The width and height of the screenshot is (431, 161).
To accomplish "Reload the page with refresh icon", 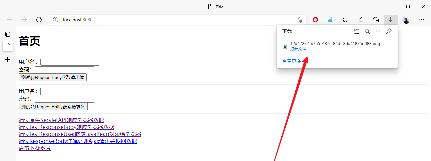I will pos(39,20).
